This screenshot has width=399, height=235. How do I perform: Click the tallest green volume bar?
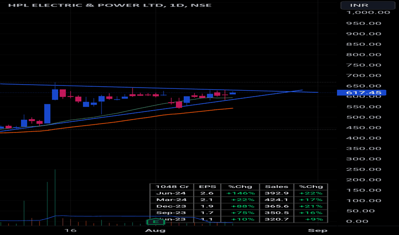tap(55, 197)
